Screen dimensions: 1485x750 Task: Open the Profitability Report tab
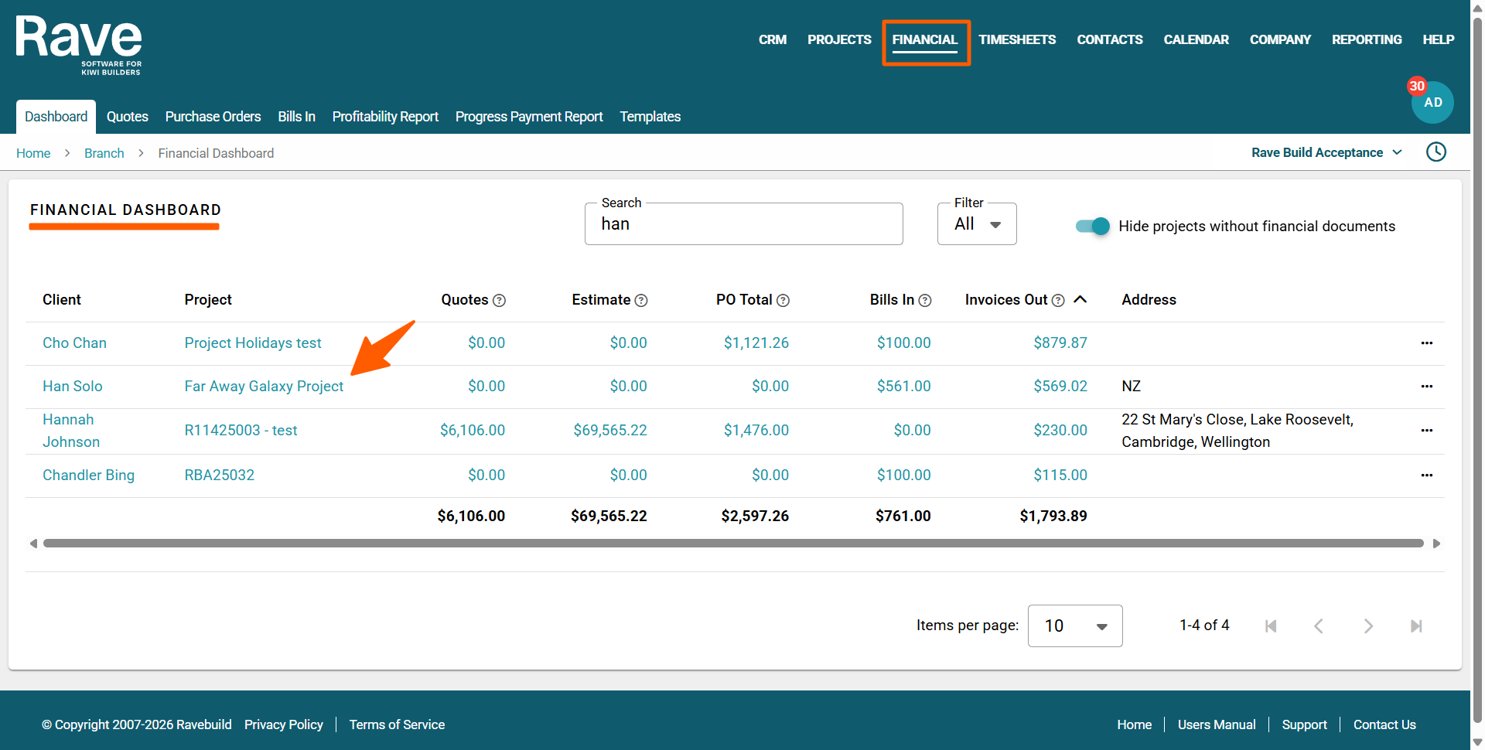(x=385, y=117)
